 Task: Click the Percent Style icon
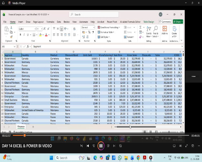[x=89, y=32]
